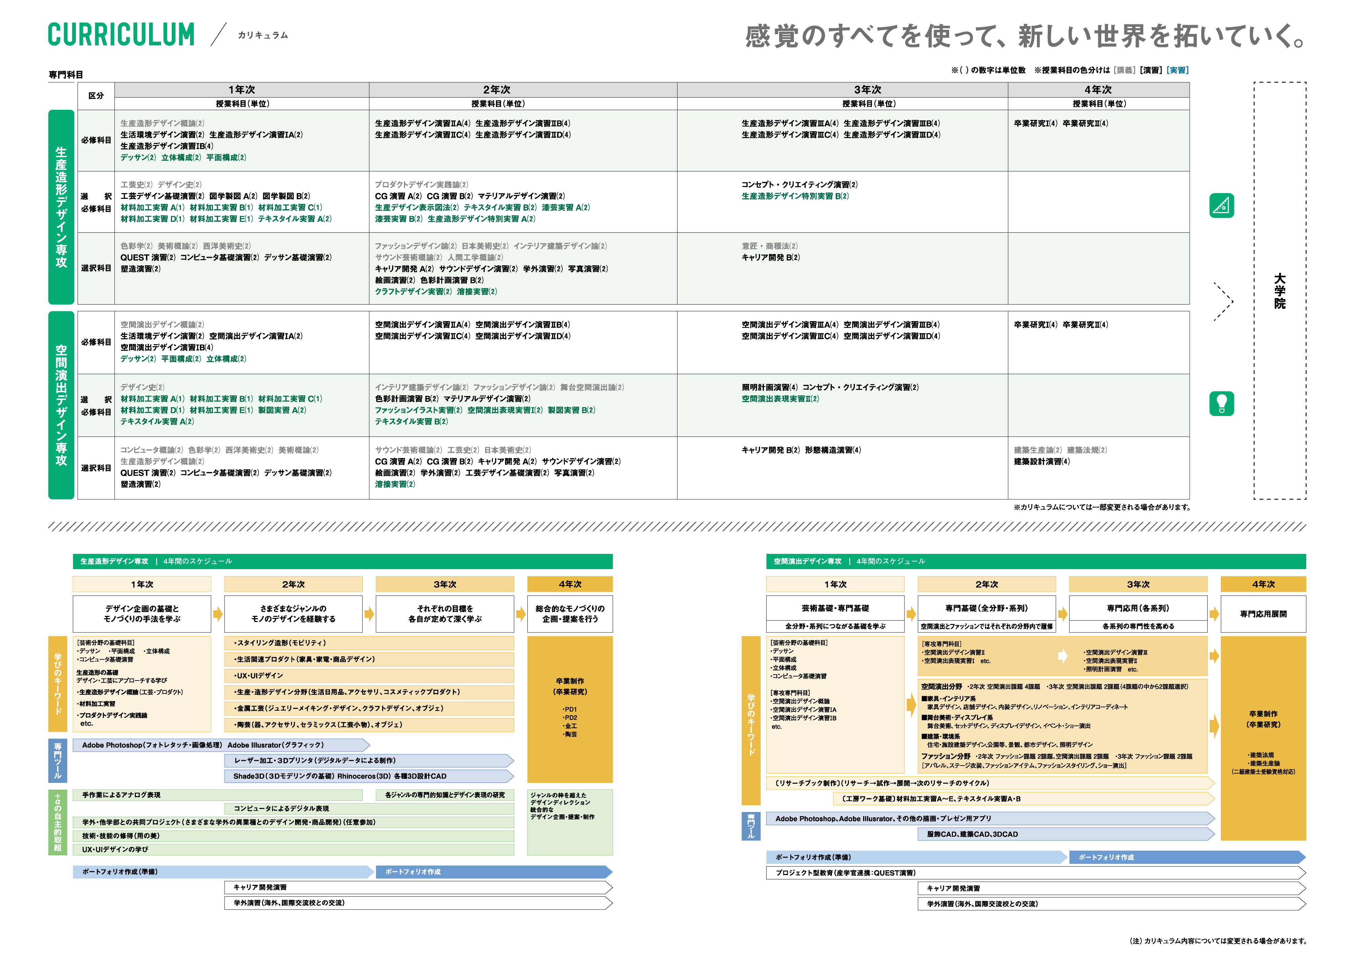
Task: Click the Shade3D Rhinoceros 3D設計CAD bar
Action: 369,776
